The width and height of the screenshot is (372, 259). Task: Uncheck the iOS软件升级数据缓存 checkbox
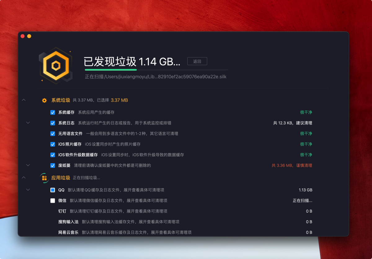point(53,155)
